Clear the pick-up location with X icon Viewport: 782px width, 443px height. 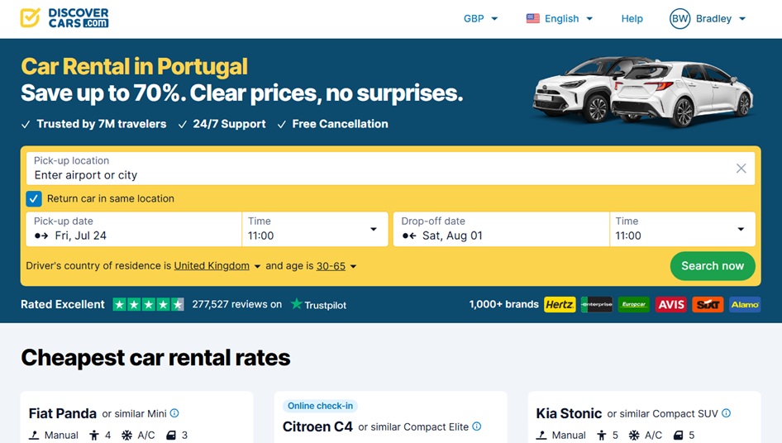click(x=741, y=169)
